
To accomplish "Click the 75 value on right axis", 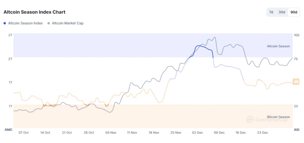I will (x=296, y=59).
